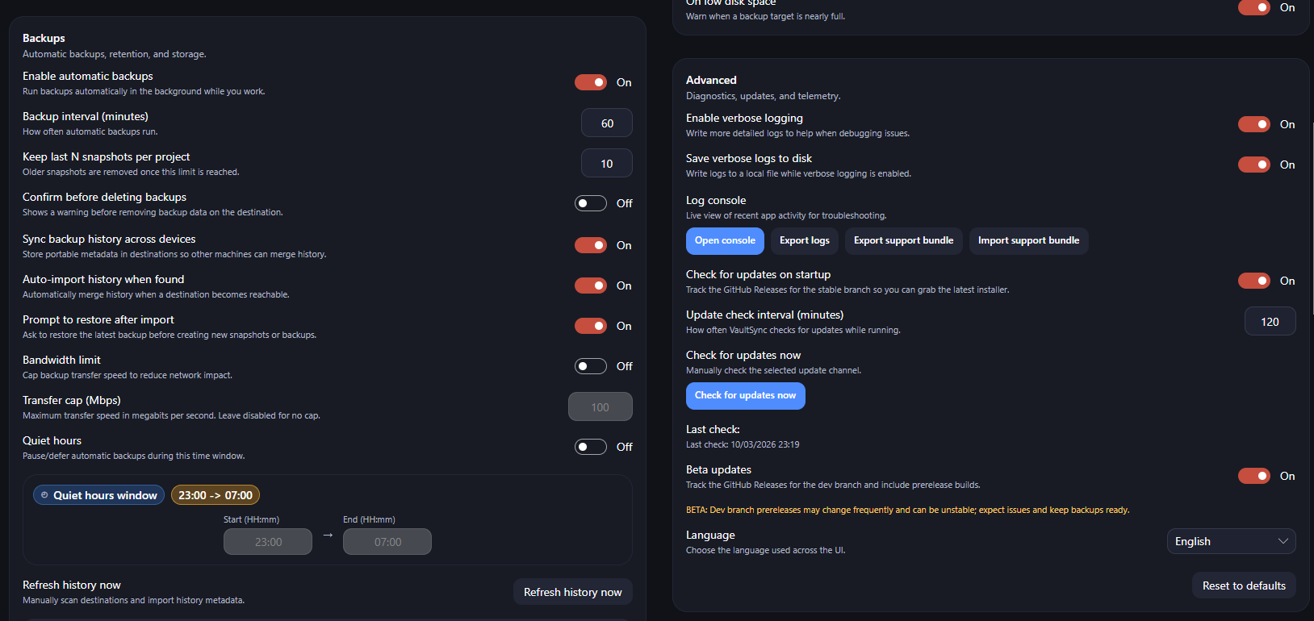Turn off Beta updates
The height and width of the screenshot is (621, 1314).
(1253, 475)
